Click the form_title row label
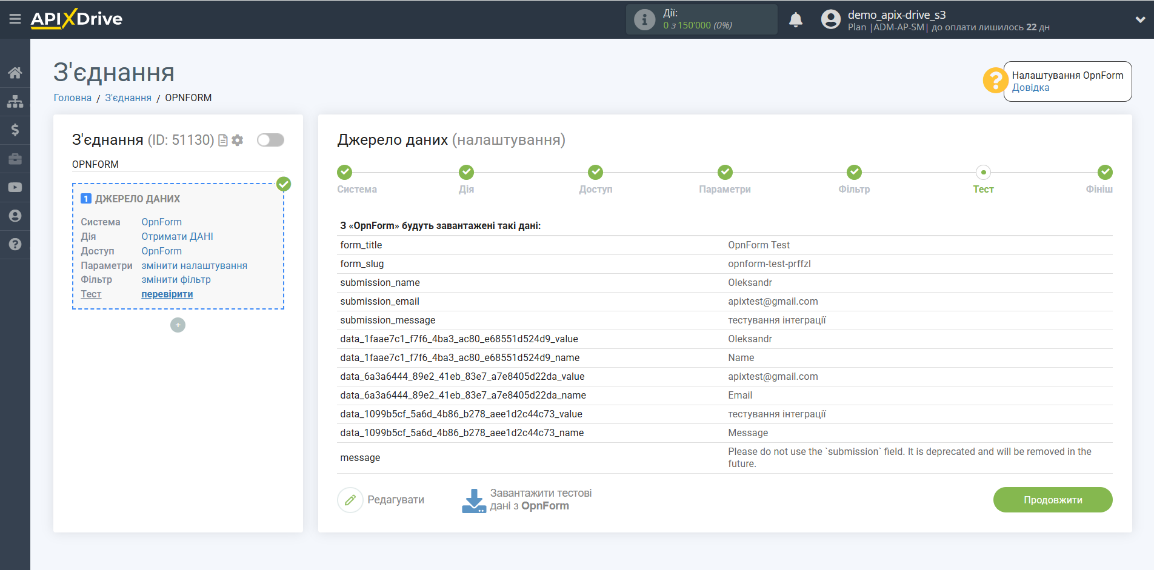 click(361, 245)
